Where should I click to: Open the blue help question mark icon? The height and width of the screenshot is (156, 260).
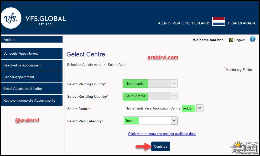point(253,39)
